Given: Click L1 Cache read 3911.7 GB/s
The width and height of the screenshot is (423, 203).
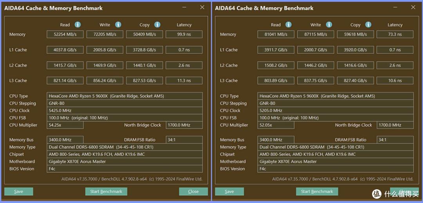Looking at the screenshot, I should 276,50.
